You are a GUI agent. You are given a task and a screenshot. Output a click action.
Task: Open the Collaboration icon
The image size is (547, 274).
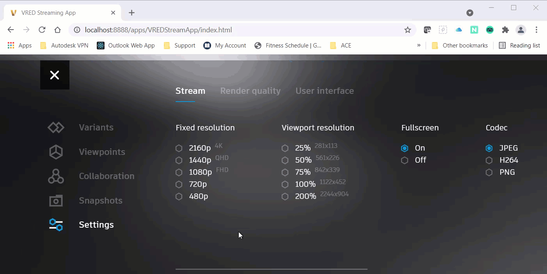[56, 176]
